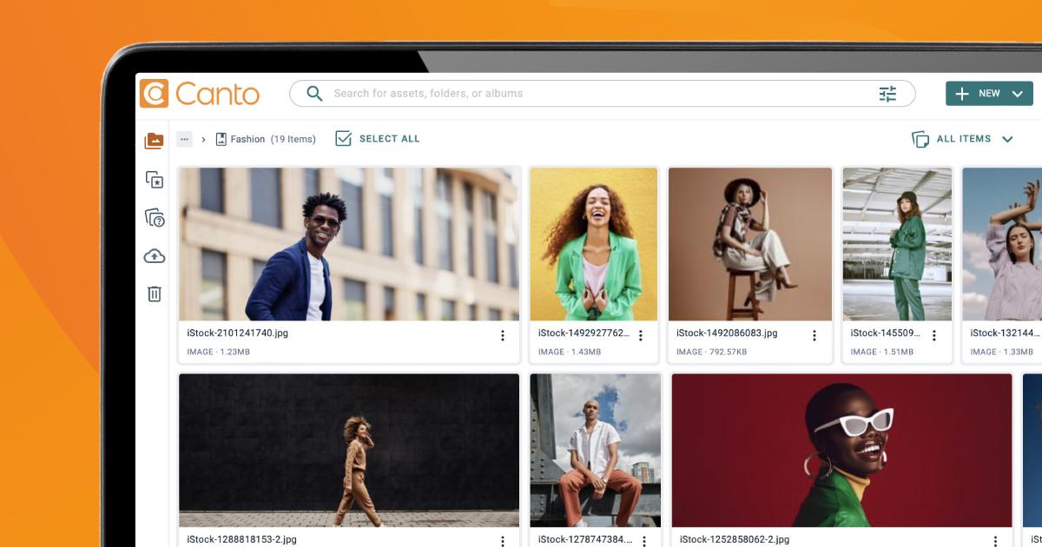Open options menu for iStock-1278747384 image

pyautogui.click(x=644, y=541)
